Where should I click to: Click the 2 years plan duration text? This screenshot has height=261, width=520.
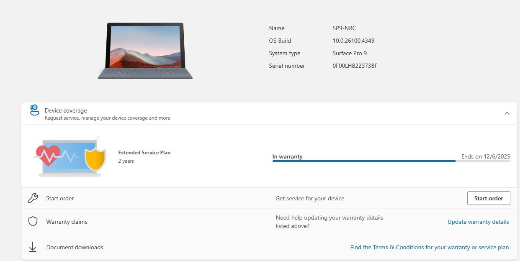[126, 161]
